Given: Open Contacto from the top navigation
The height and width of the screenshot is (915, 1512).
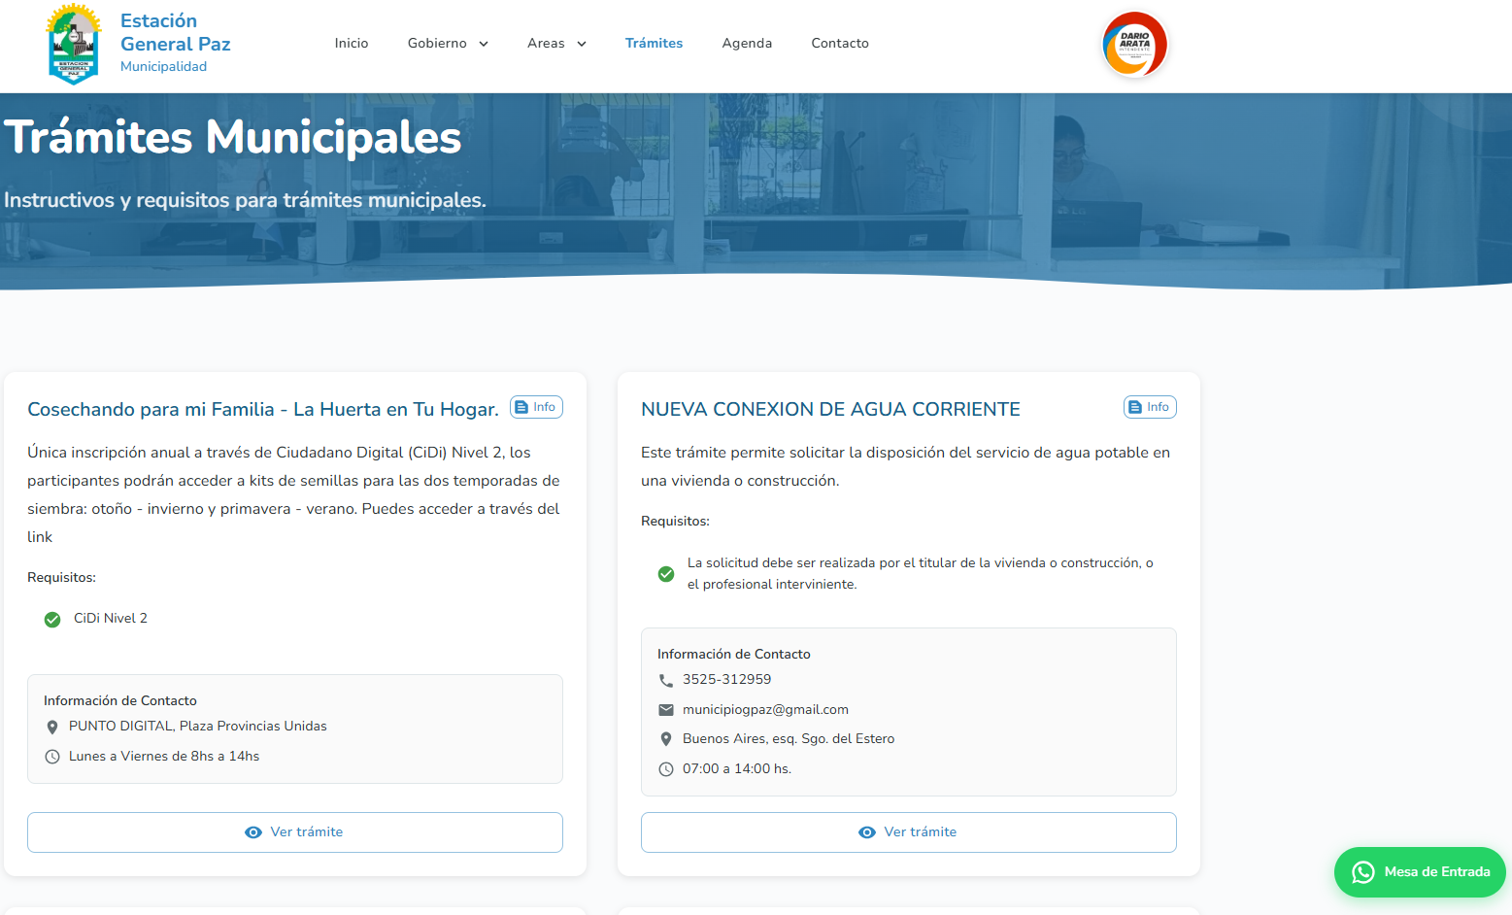Looking at the screenshot, I should (840, 43).
